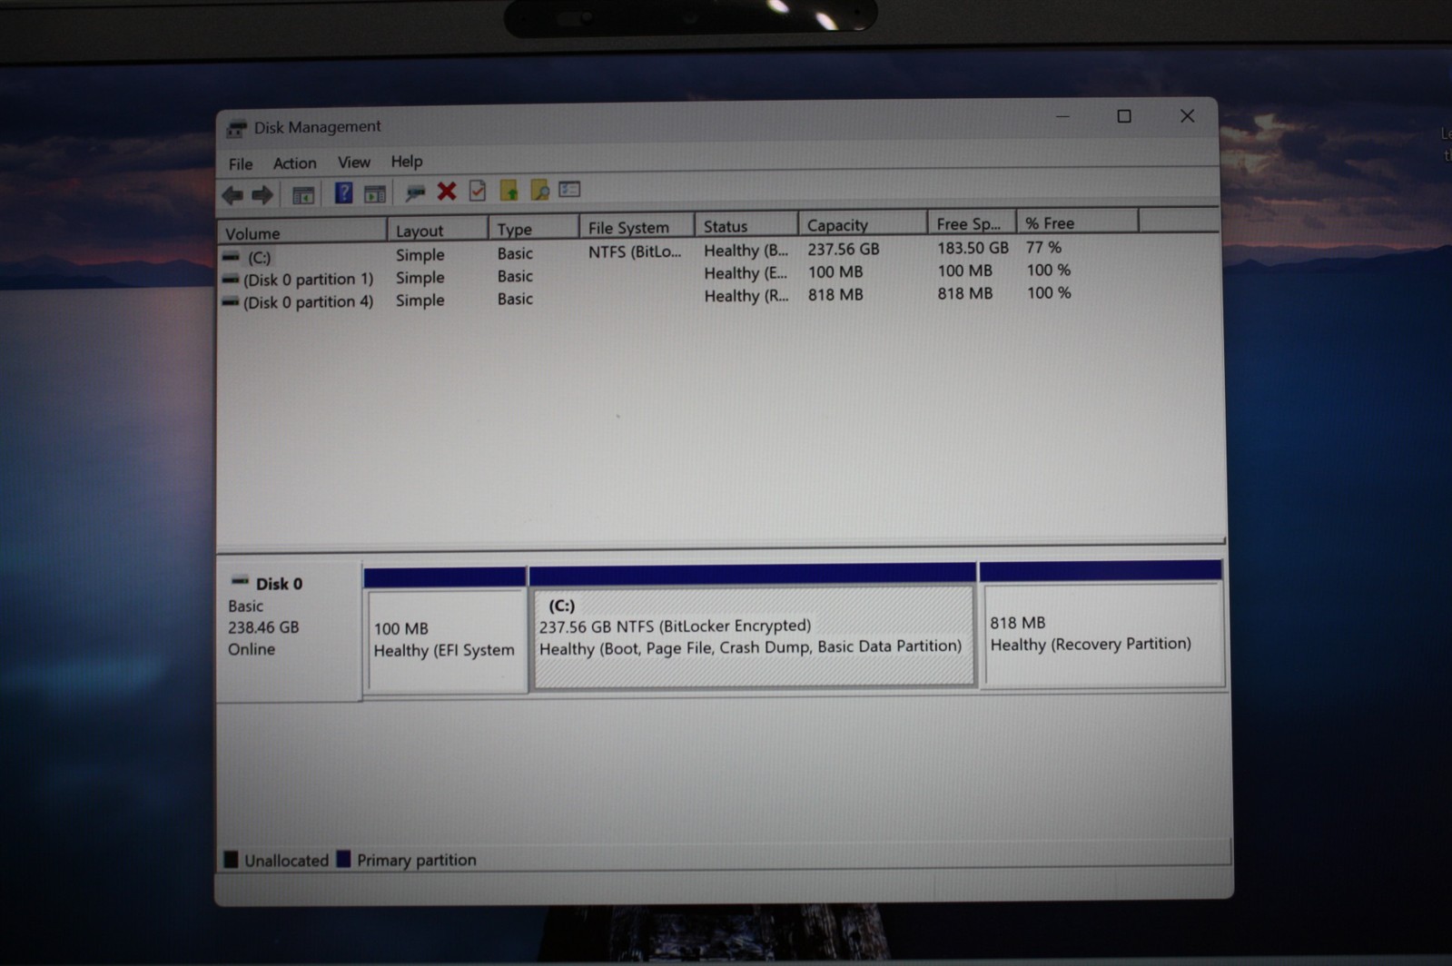This screenshot has height=966, width=1452.
Task: Sort by the Free Sp... column header
Action: click(972, 223)
